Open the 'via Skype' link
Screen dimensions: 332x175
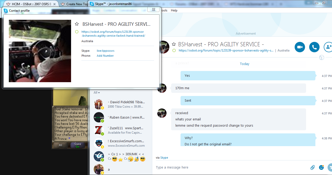coord(164,158)
